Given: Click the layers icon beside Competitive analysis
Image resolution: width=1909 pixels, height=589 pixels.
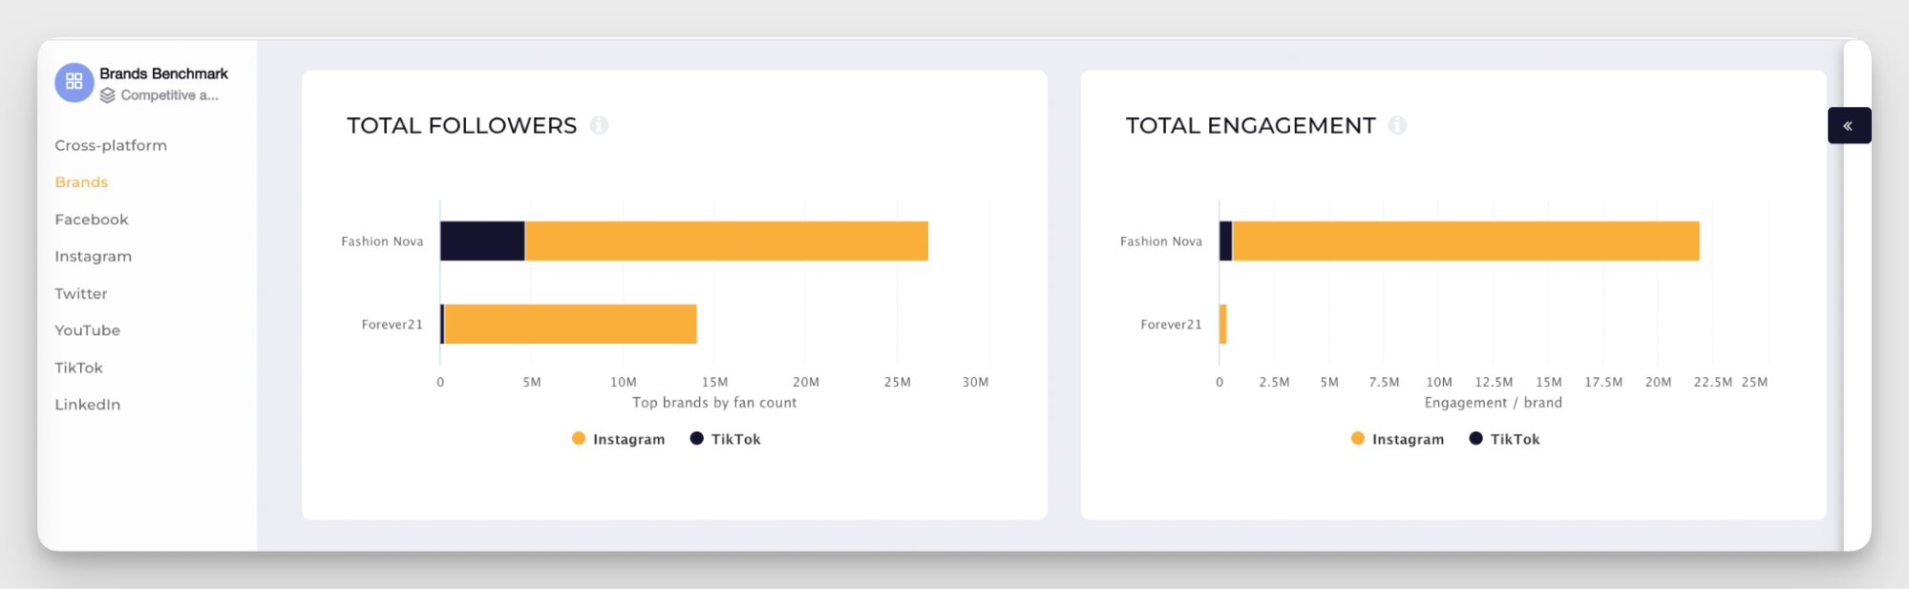Looking at the screenshot, I should pyautogui.click(x=107, y=95).
